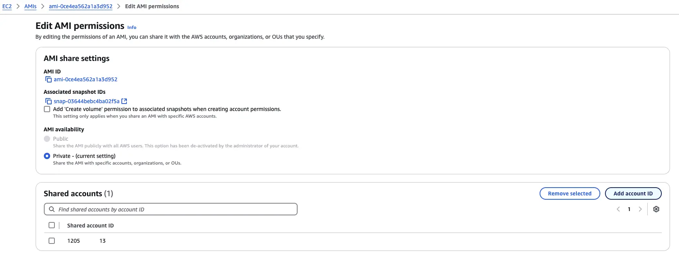Click the search magnifier icon in shared accounts
The height and width of the screenshot is (256, 679).
pyautogui.click(x=52, y=209)
